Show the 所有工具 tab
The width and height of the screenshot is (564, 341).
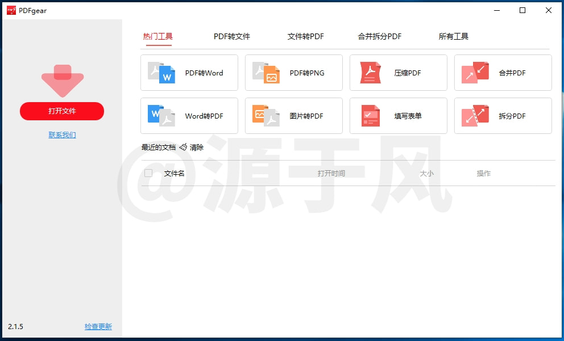tap(453, 36)
